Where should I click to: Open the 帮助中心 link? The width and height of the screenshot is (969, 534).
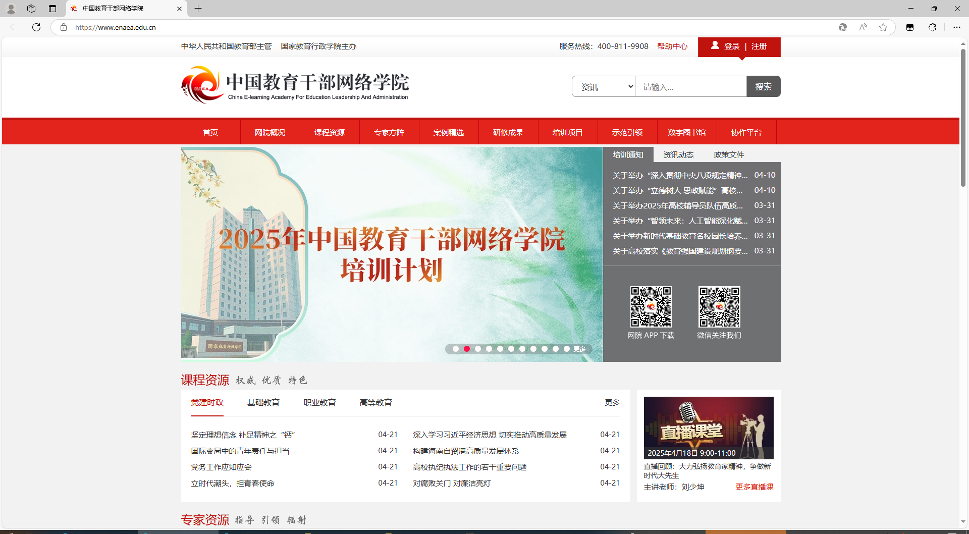(672, 46)
